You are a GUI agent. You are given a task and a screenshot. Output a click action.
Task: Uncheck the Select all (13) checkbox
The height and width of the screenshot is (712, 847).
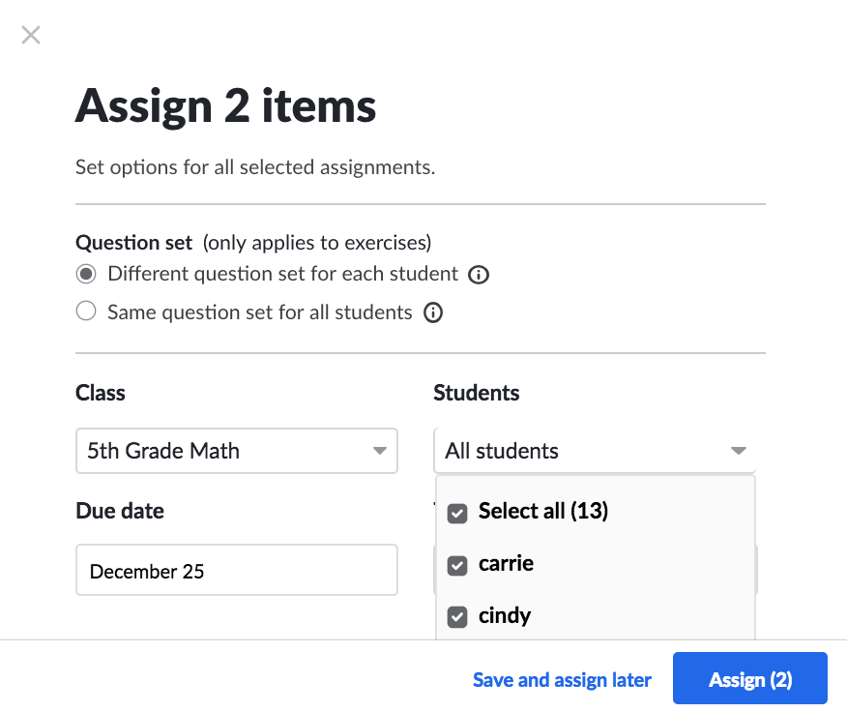(x=457, y=513)
